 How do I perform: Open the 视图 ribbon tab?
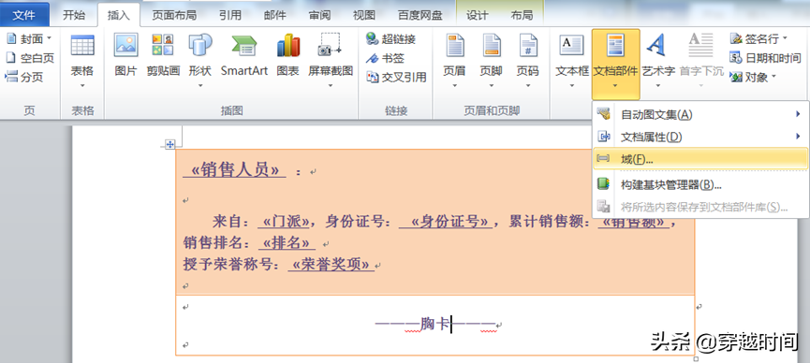[x=363, y=15]
